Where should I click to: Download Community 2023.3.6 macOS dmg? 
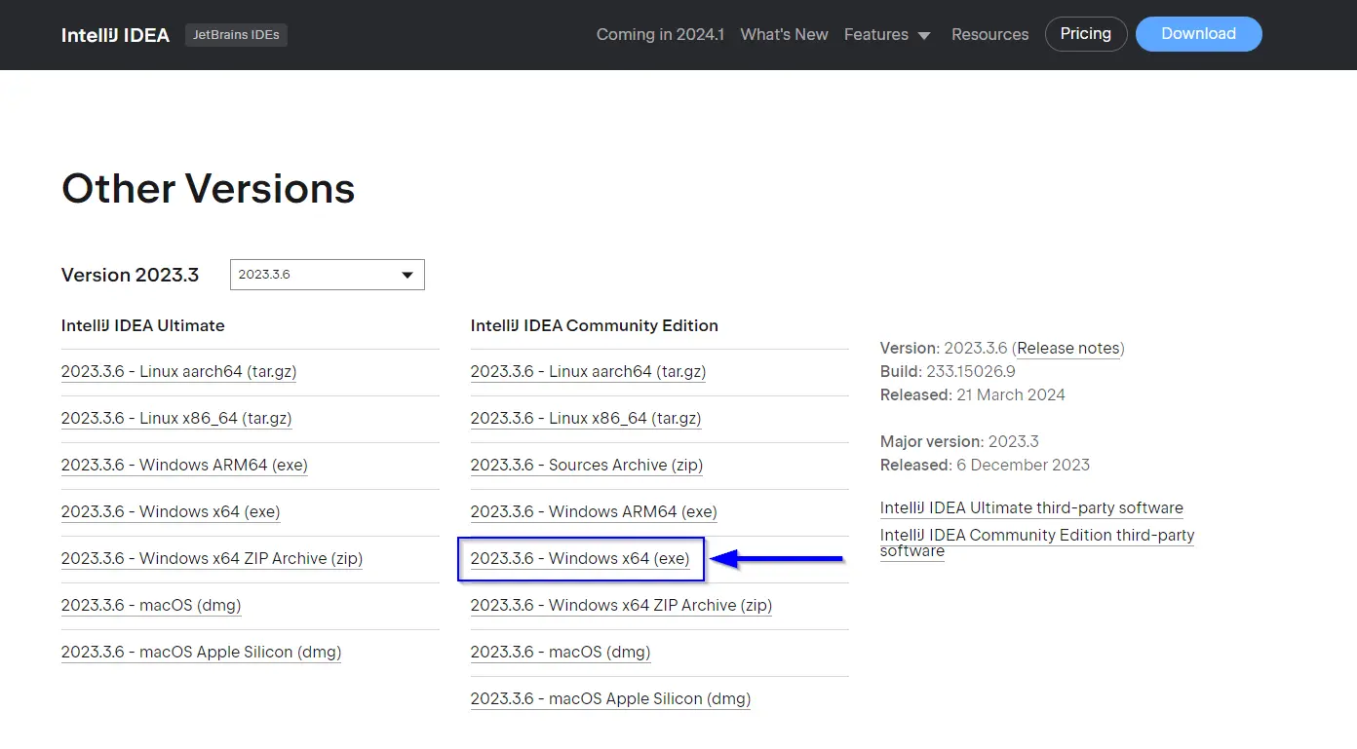[x=561, y=652]
